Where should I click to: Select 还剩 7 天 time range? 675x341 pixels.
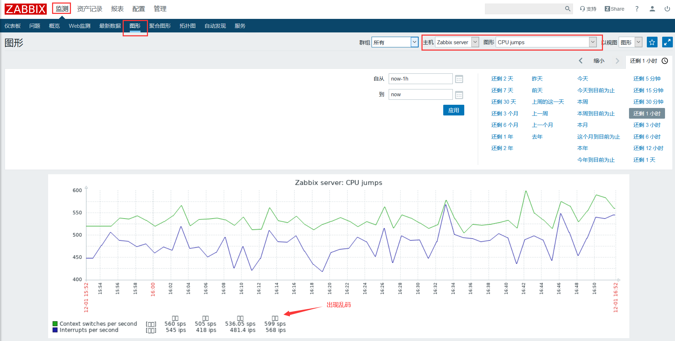[x=502, y=91]
